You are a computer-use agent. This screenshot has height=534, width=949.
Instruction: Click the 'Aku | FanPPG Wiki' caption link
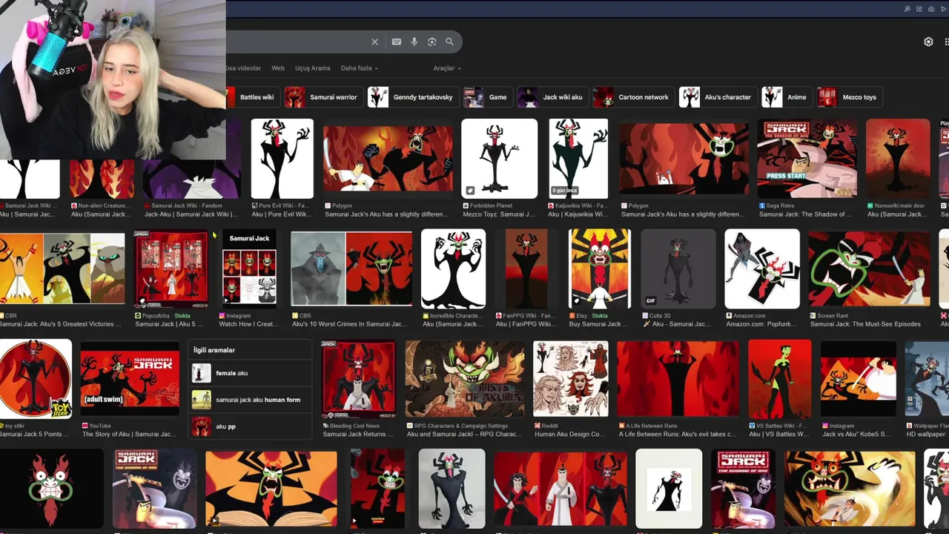click(525, 324)
